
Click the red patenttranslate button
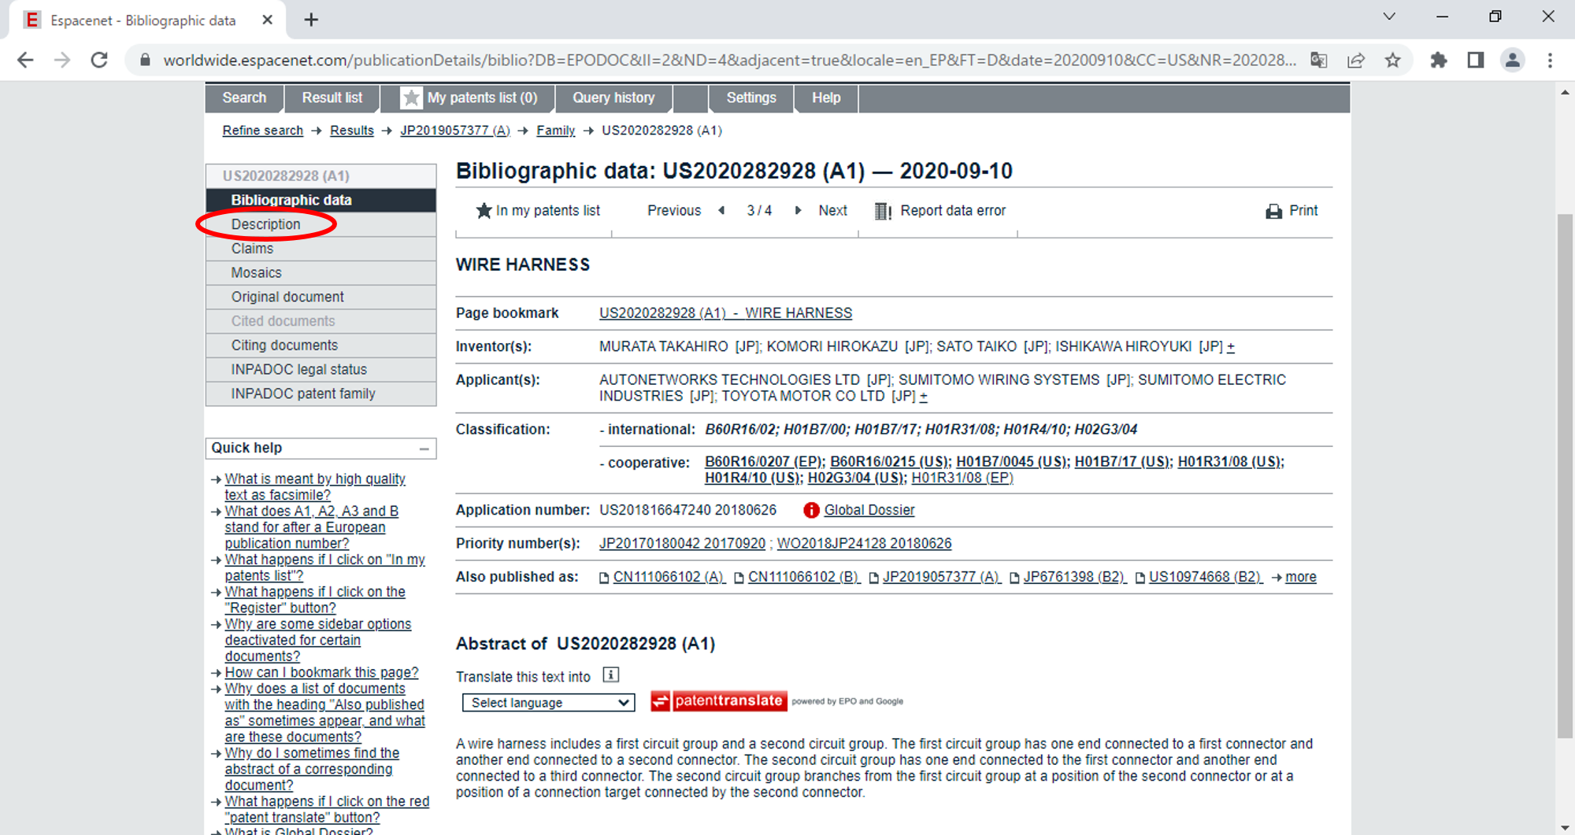(x=718, y=700)
